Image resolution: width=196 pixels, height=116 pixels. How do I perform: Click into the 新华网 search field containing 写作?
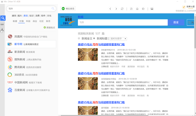[x=123, y=22]
